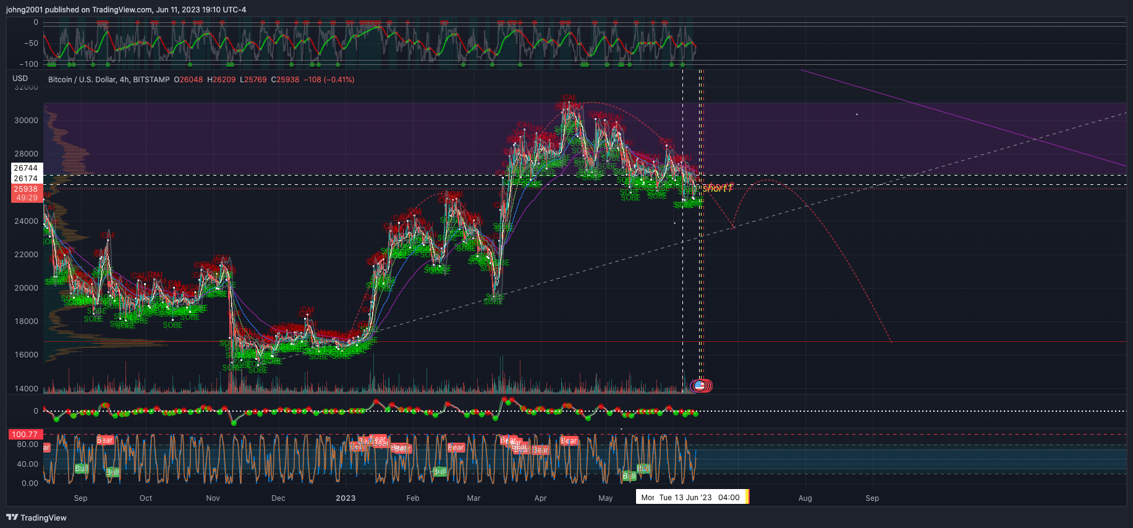This screenshot has width=1133, height=528.
Task: Click Mar on the time axis
Action: (473, 498)
